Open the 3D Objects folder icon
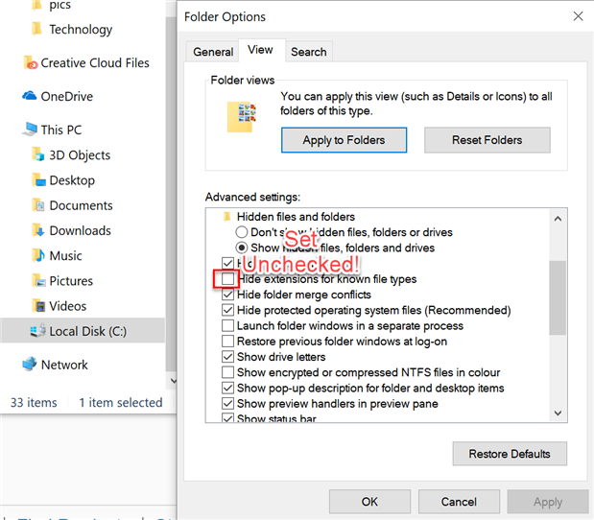This screenshot has height=520, width=594. [x=38, y=155]
